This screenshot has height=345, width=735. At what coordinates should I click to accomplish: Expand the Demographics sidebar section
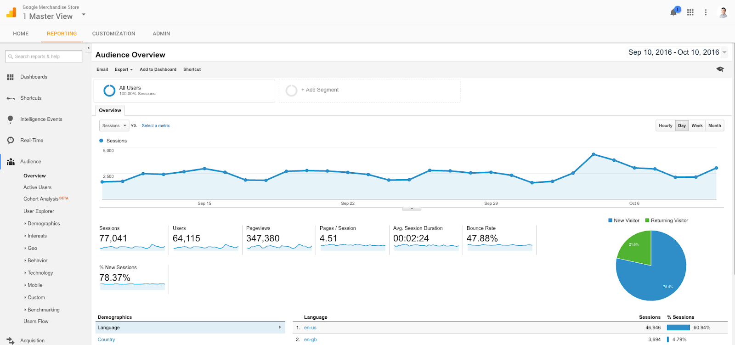[x=43, y=224]
